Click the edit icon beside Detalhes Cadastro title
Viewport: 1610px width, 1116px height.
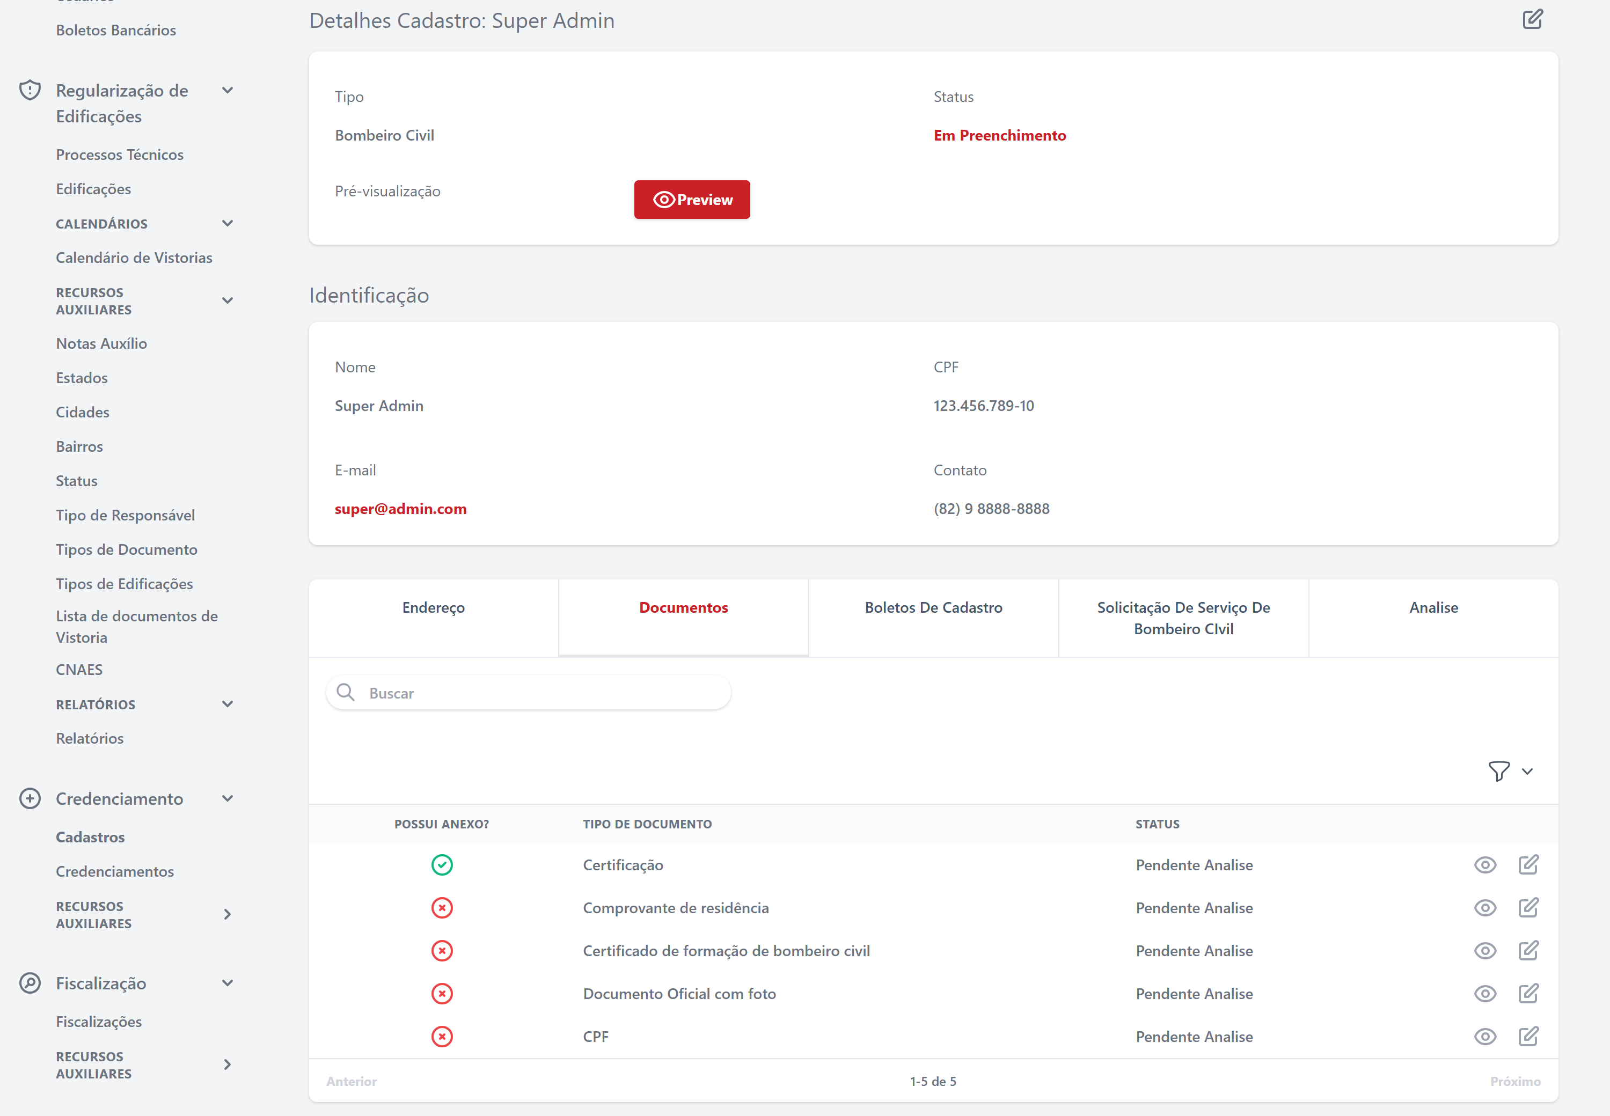coord(1532,19)
